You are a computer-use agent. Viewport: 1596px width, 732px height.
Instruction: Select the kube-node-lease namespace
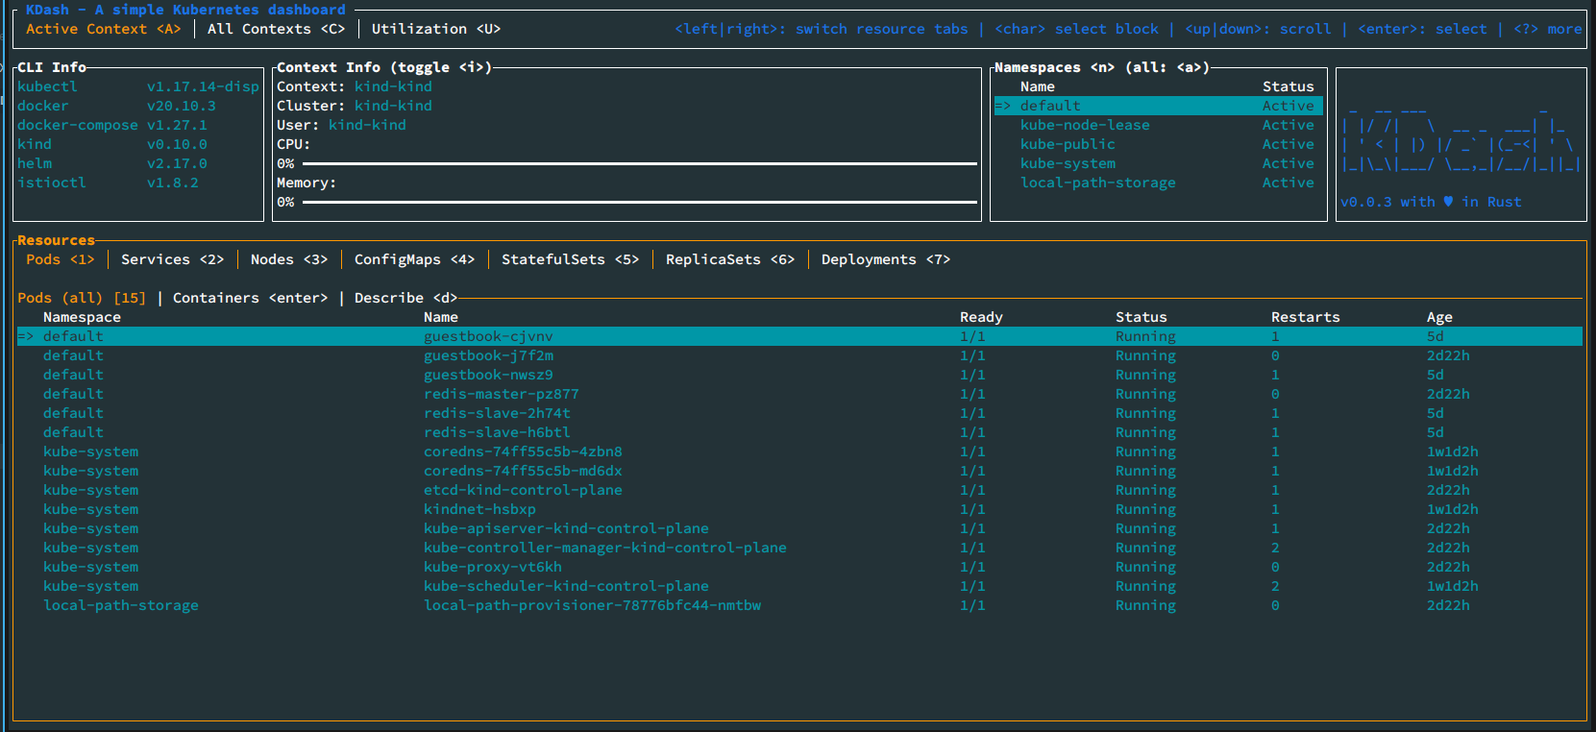(1159, 125)
